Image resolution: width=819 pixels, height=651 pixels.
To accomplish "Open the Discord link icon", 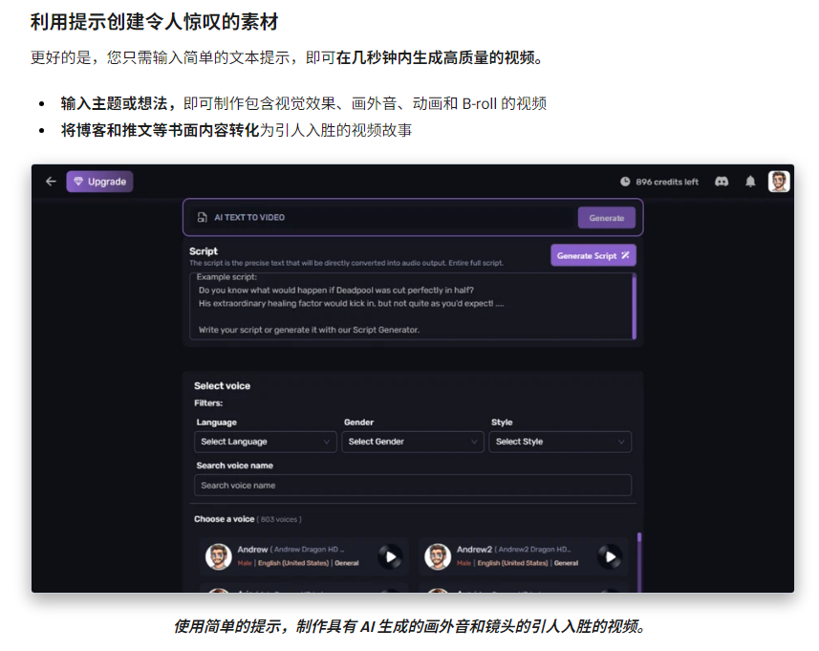I will tap(722, 182).
